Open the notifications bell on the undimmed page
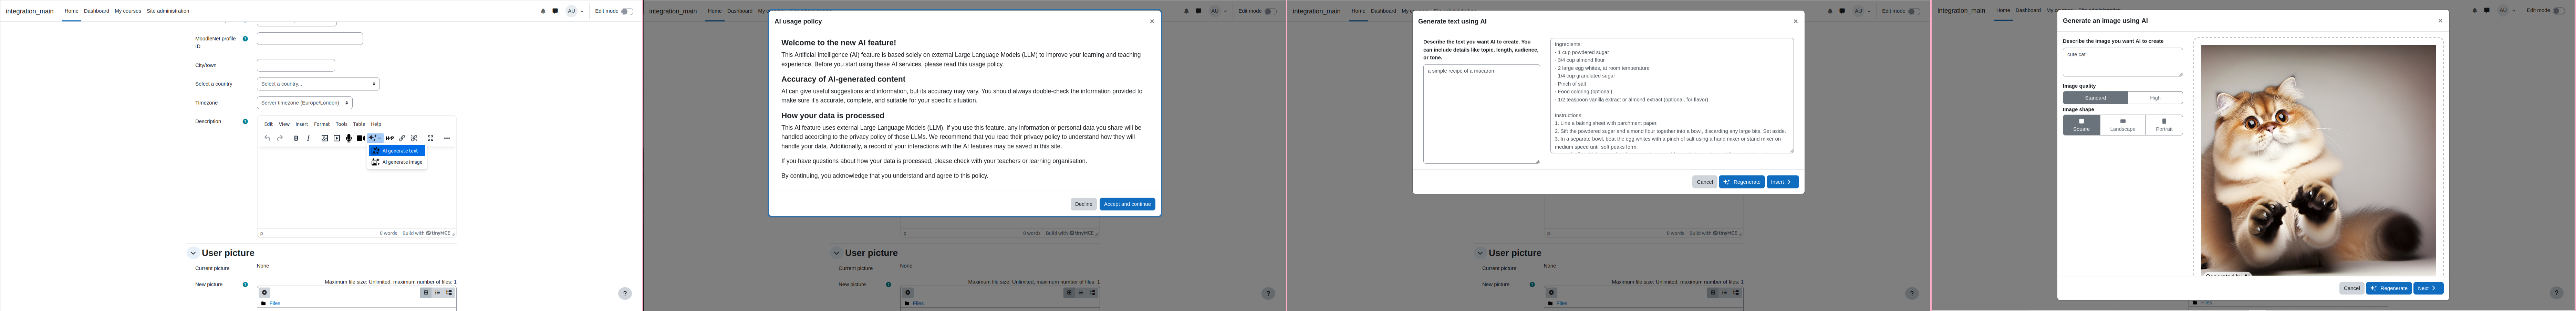 (543, 11)
